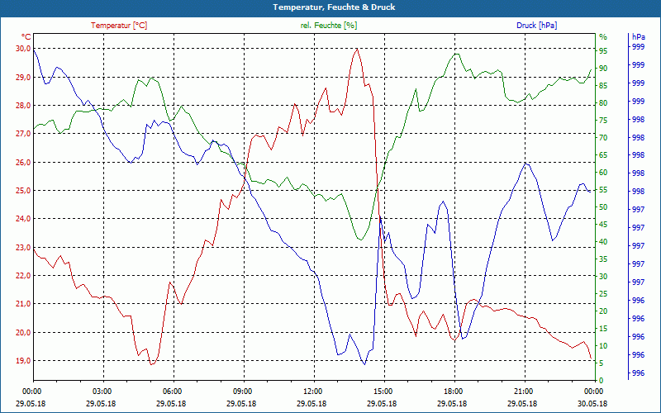Select green humidity axis value 65

(x=603, y=155)
